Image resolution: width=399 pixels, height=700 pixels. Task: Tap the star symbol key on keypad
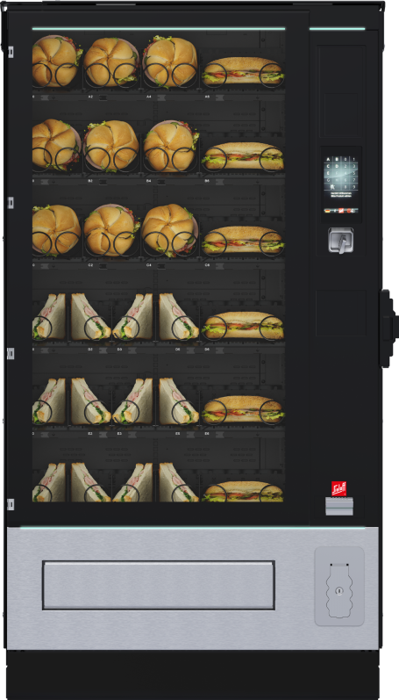(x=332, y=186)
